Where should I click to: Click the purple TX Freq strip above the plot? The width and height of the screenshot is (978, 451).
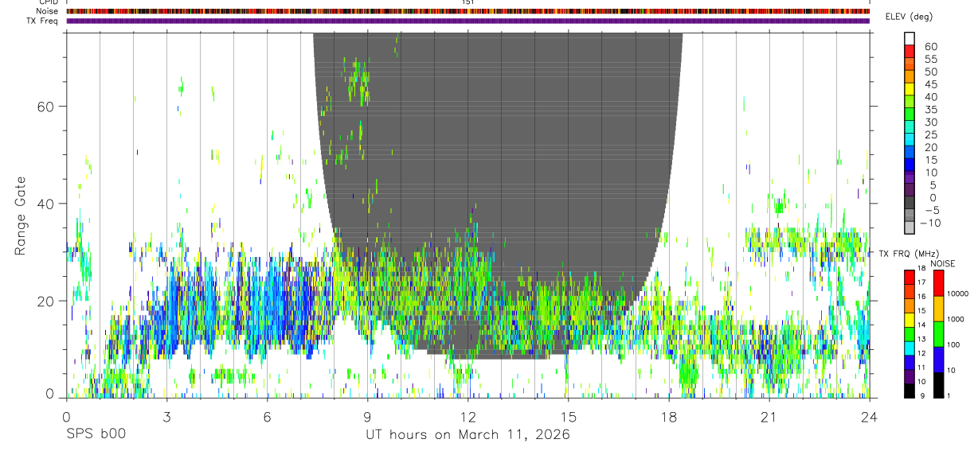(468, 21)
